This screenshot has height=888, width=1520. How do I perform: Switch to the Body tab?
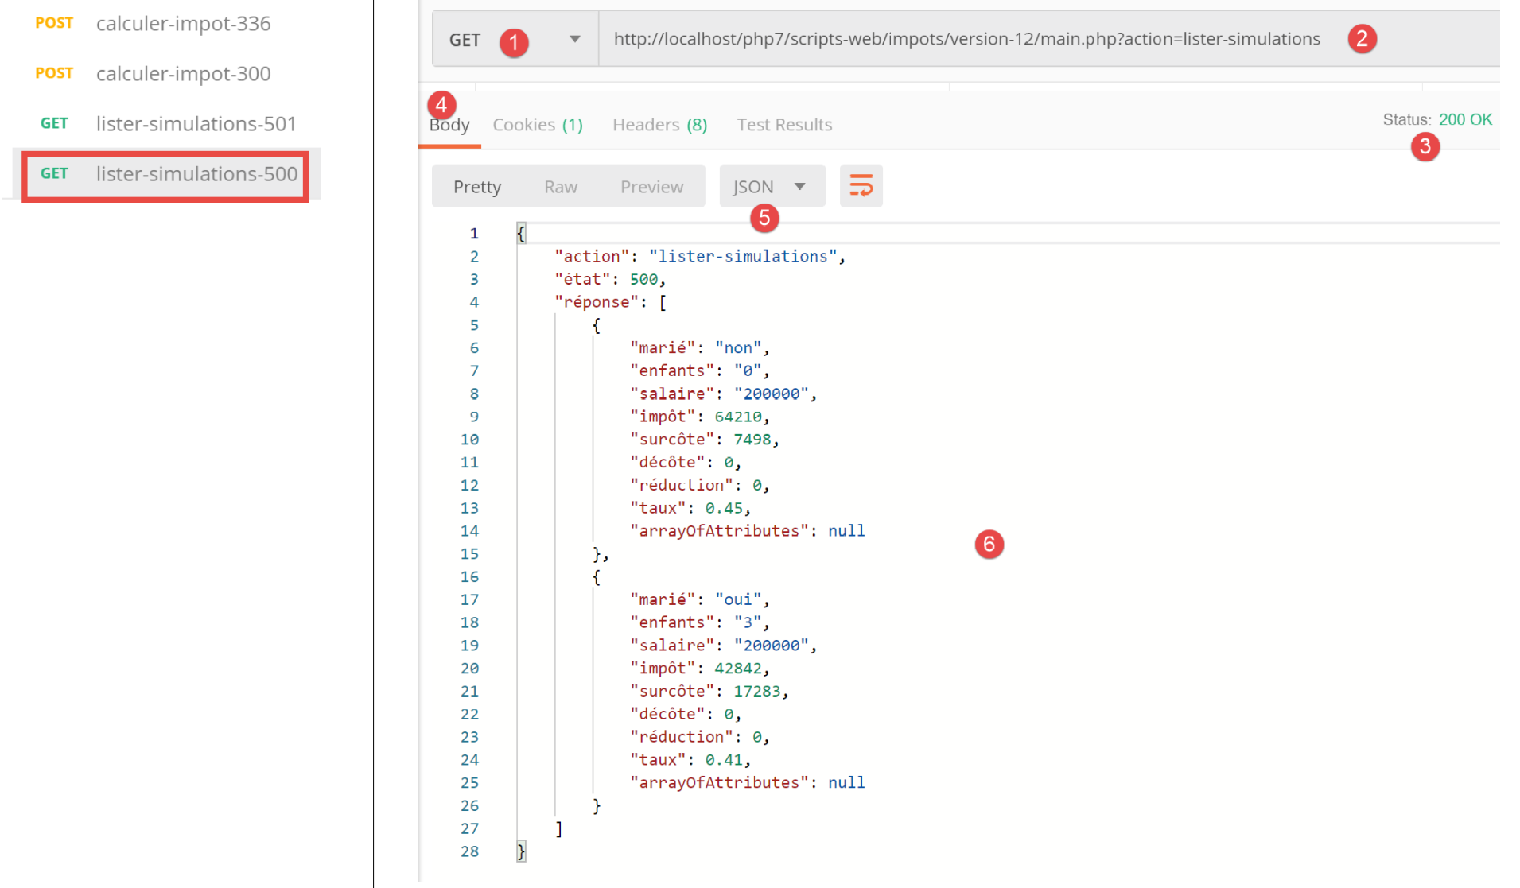point(449,125)
